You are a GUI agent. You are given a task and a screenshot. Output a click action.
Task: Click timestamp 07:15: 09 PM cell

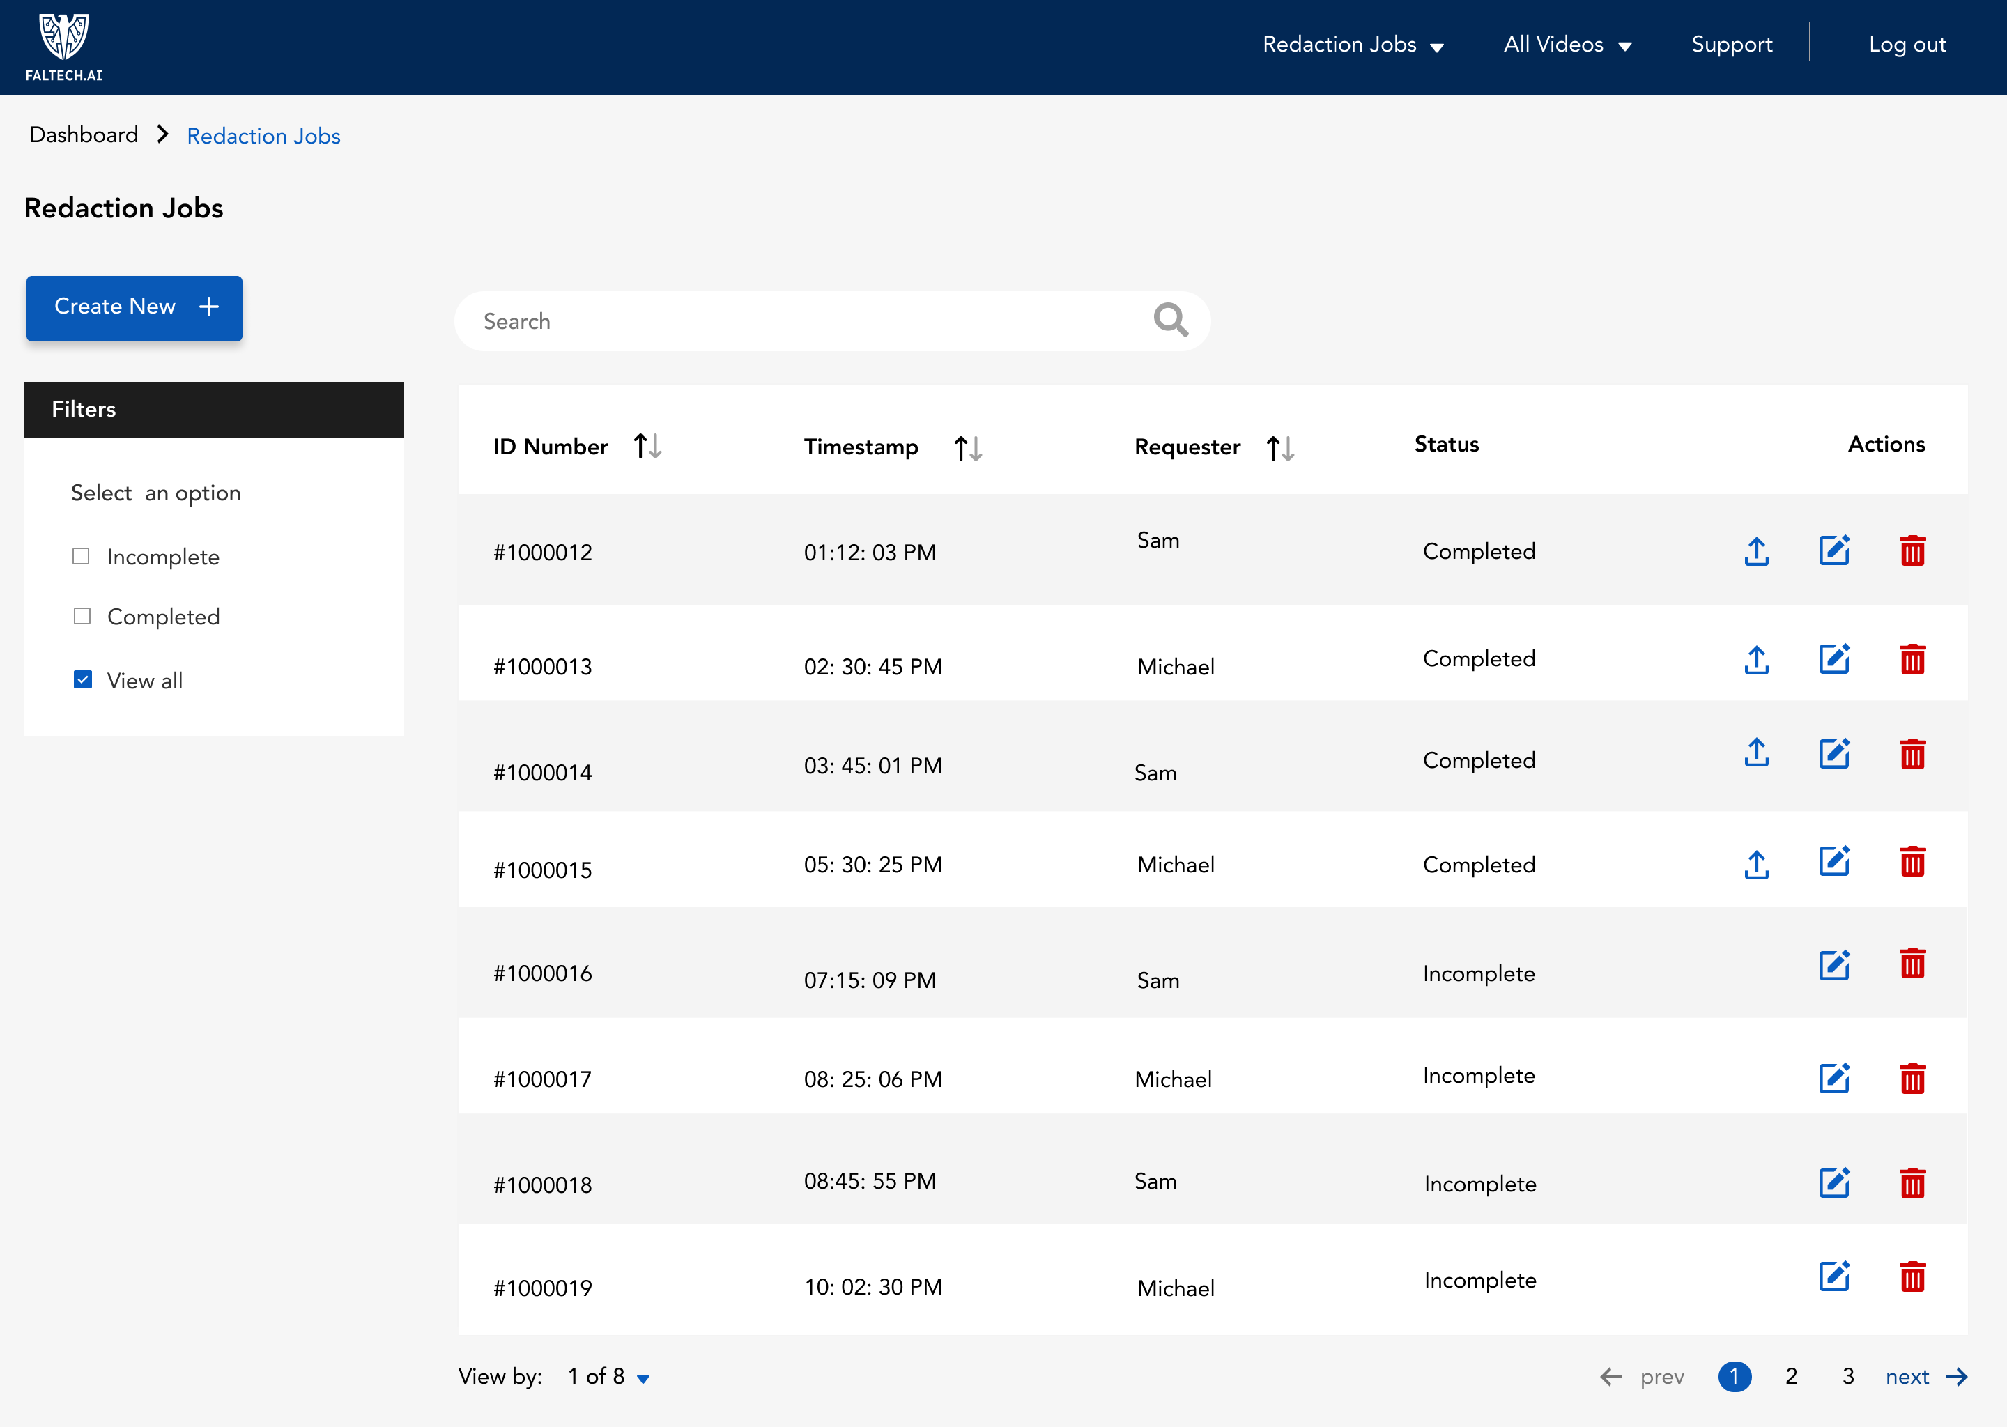point(870,980)
